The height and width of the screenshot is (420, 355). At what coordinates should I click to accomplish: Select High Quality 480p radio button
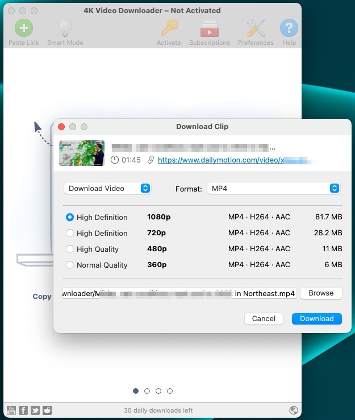[x=70, y=249]
